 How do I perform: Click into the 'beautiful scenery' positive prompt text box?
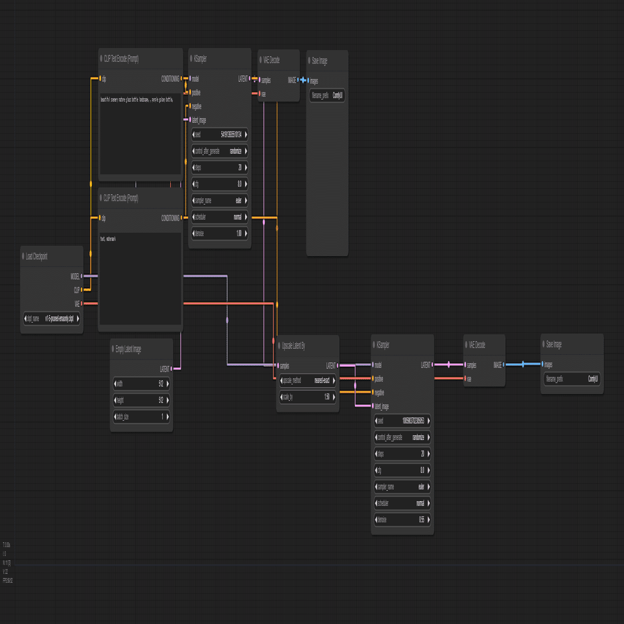pos(140,134)
